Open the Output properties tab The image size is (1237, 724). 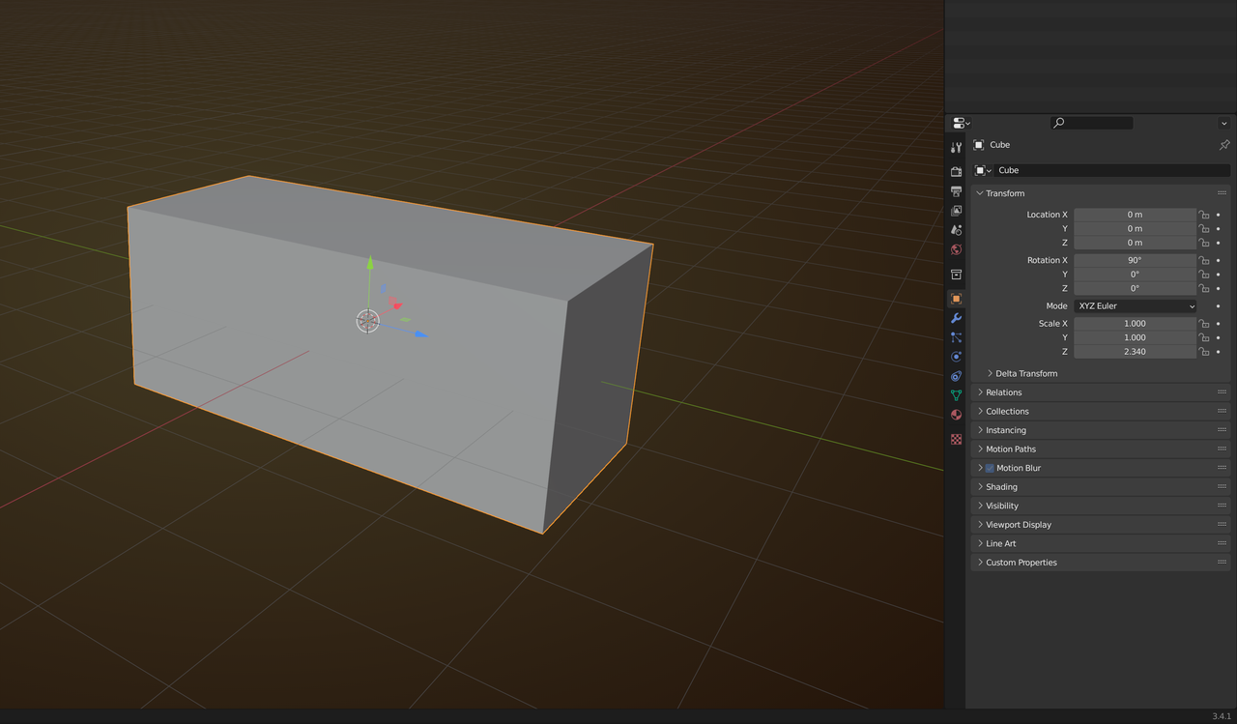coord(956,191)
